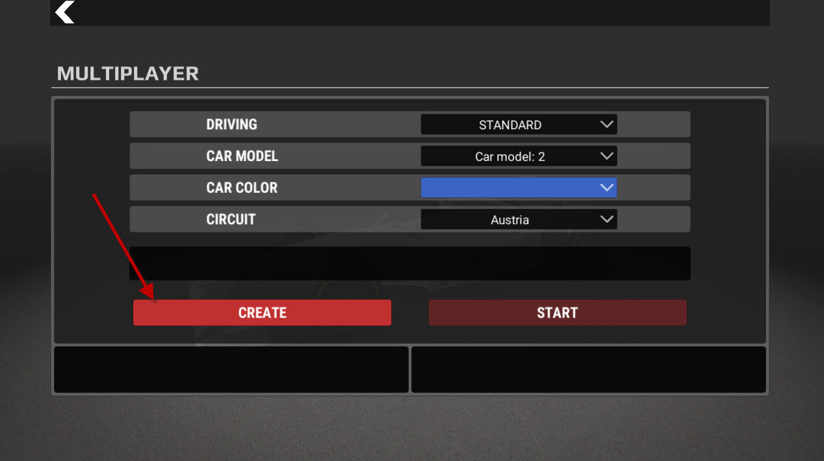
Task: Open the Driving mode dropdown showing STANDARD
Action: [519, 125]
